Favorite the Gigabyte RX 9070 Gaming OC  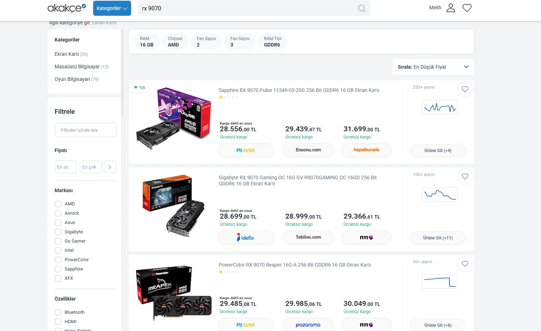click(465, 176)
